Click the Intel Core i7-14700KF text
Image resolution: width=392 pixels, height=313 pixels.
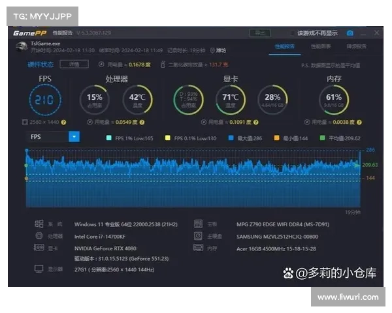pos(100,237)
